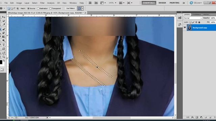Open the Filter menu

click(x=42, y=3)
